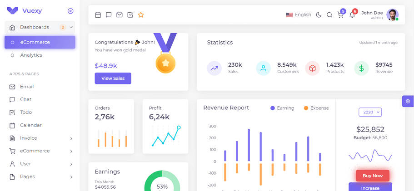Click the sidebar Todo checkbox icon
This screenshot has width=414, height=191.
point(12,113)
